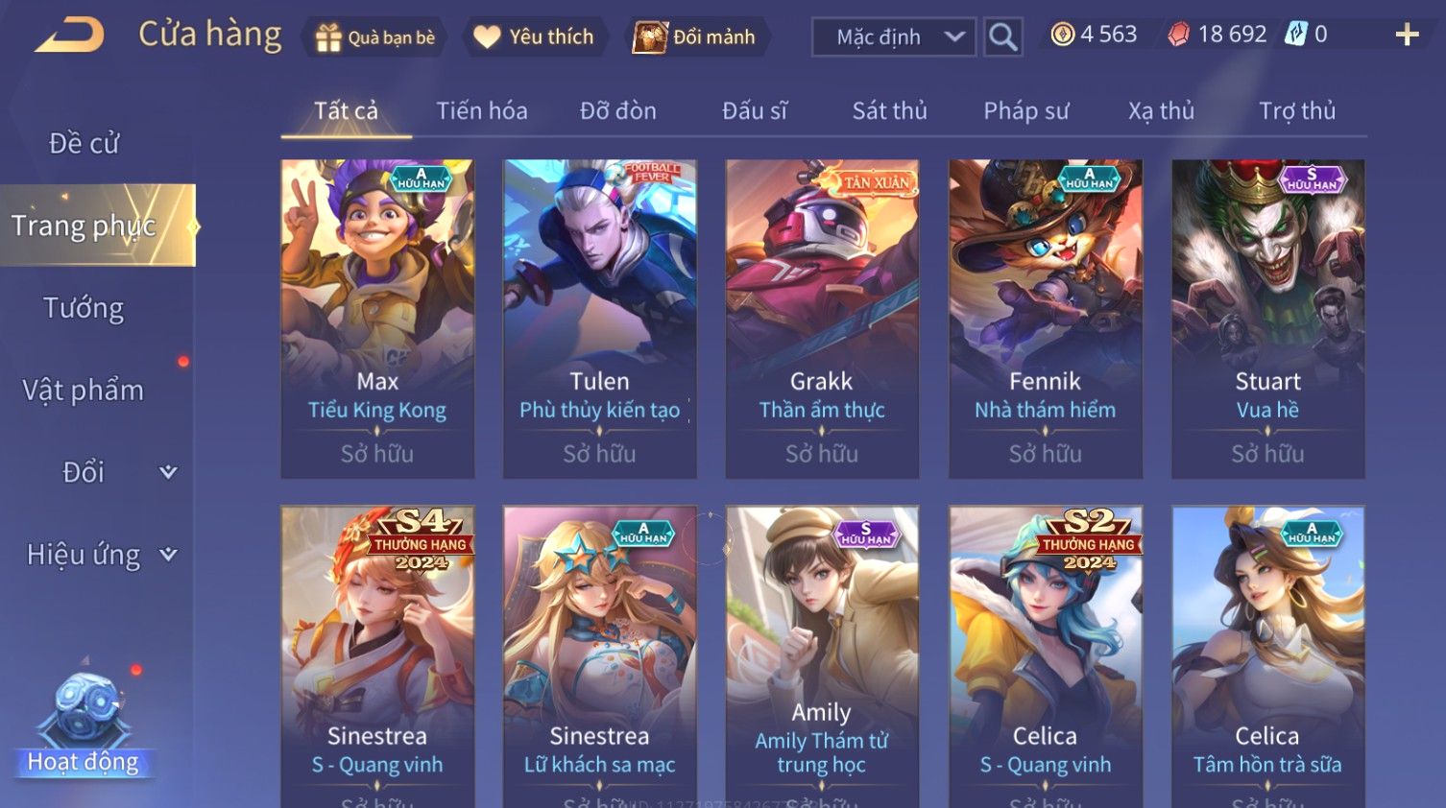Switch to the Sát thủ tab
Image resolution: width=1446 pixels, height=808 pixels.
click(889, 111)
